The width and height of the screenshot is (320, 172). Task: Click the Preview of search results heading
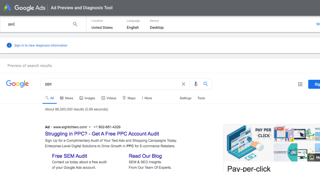coord(30,66)
